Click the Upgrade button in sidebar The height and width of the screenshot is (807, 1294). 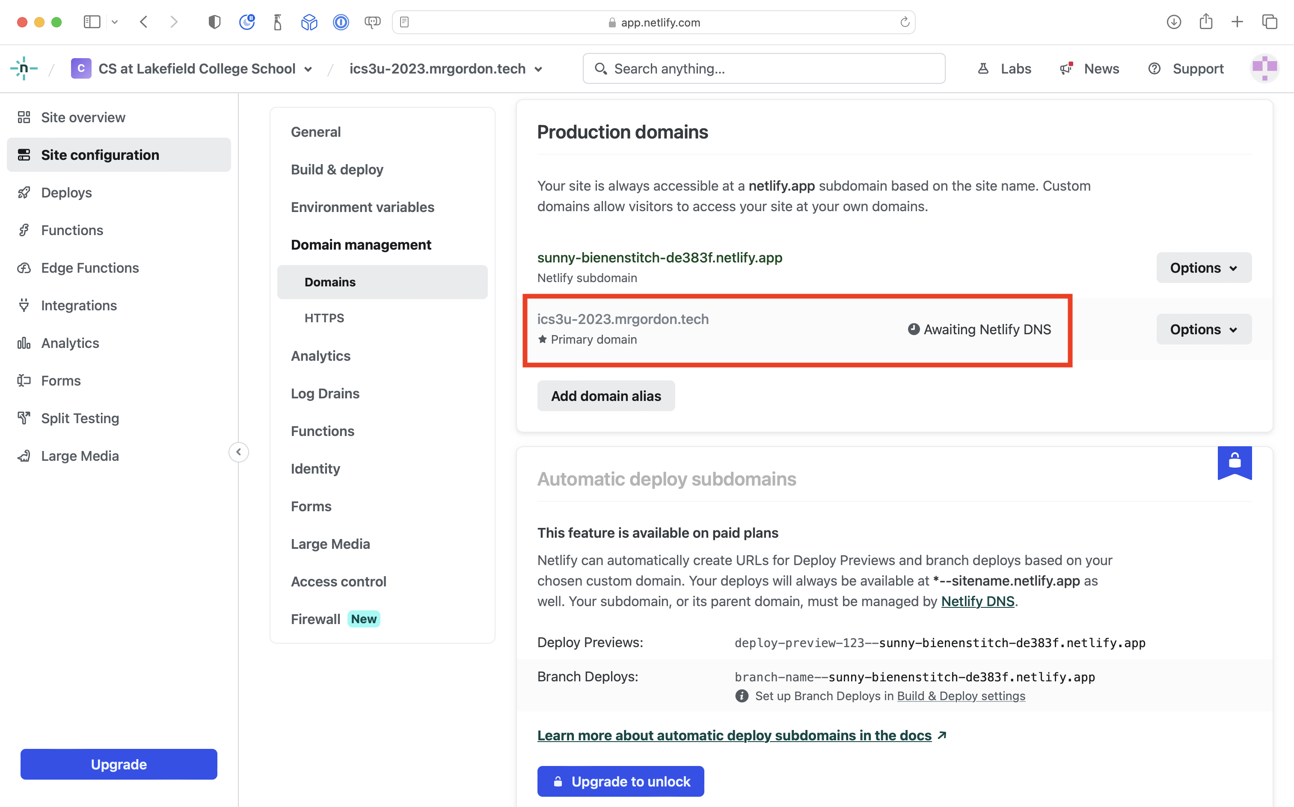click(x=119, y=764)
